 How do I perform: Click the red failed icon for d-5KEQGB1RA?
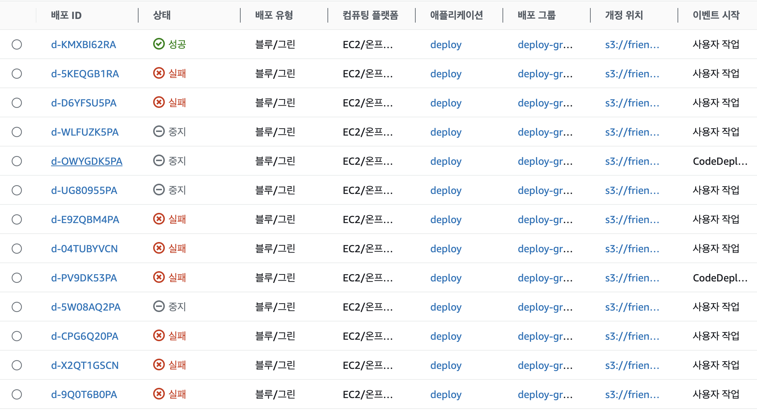[x=159, y=73]
